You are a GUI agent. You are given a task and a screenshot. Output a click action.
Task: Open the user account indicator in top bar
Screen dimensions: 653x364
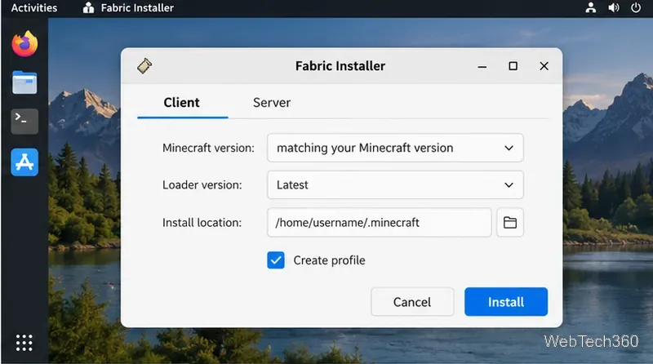[590, 7]
